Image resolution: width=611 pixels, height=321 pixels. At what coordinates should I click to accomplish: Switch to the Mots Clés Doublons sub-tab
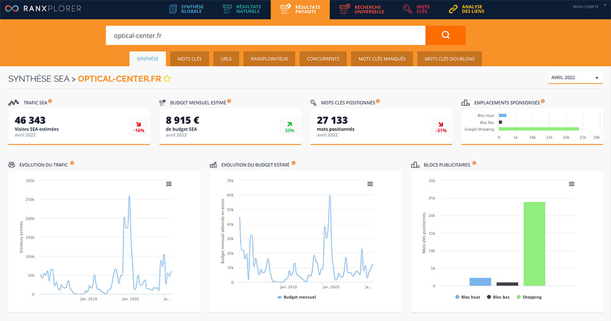click(450, 59)
